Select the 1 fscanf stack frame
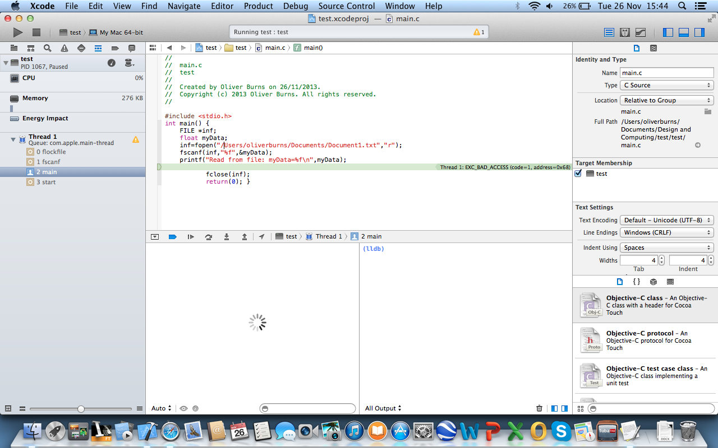Screen dimensions: 718x448 coord(73,162)
